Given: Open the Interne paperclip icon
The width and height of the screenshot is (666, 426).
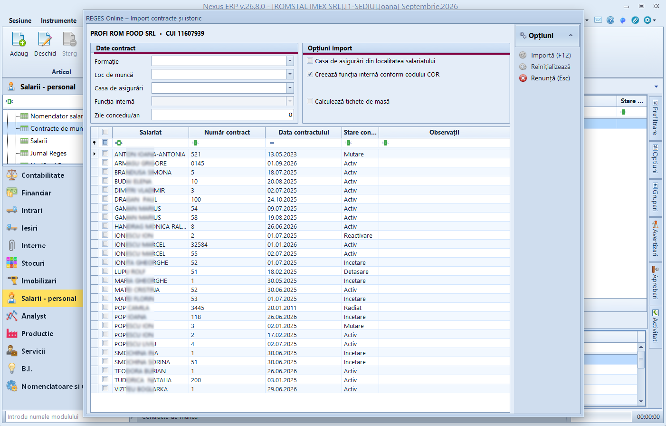Looking at the screenshot, I should 12,245.
